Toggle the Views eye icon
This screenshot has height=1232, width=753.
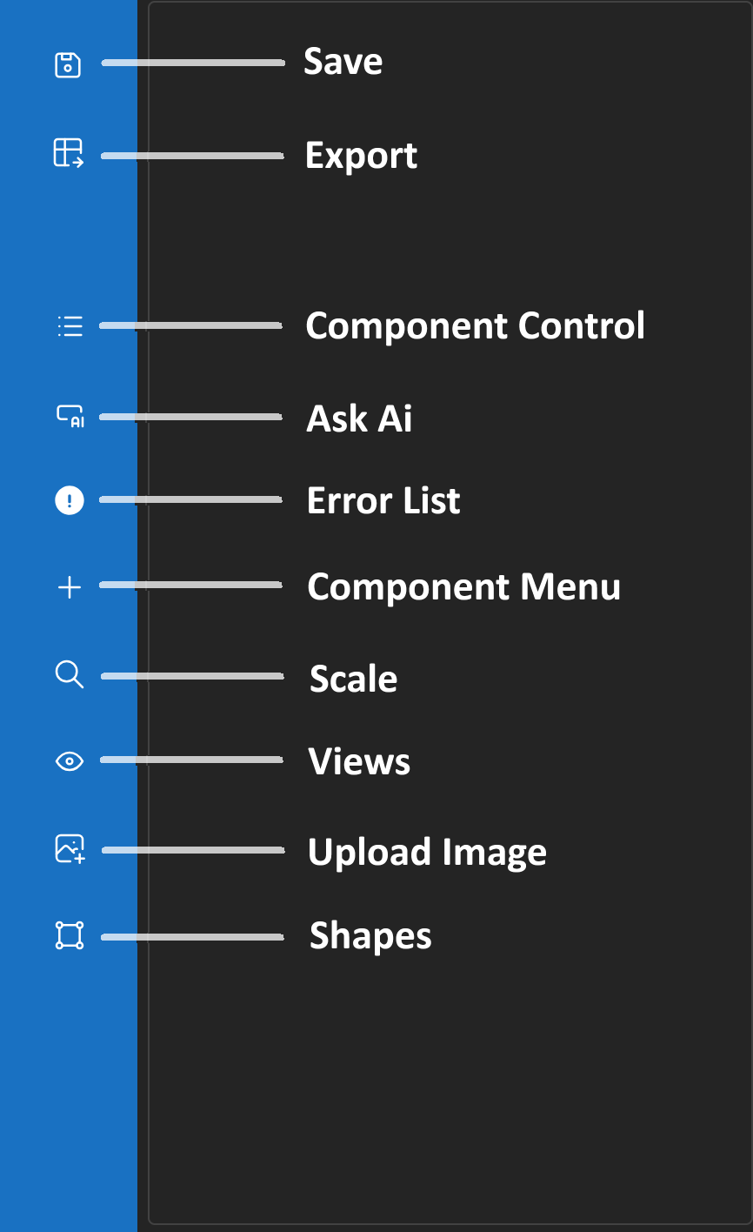click(69, 760)
